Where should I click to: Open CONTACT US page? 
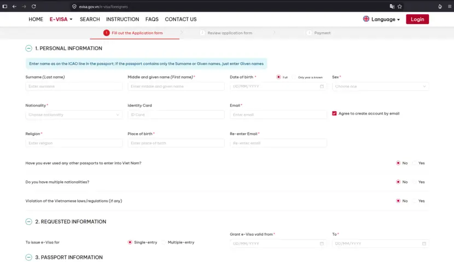tap(181, 19)
